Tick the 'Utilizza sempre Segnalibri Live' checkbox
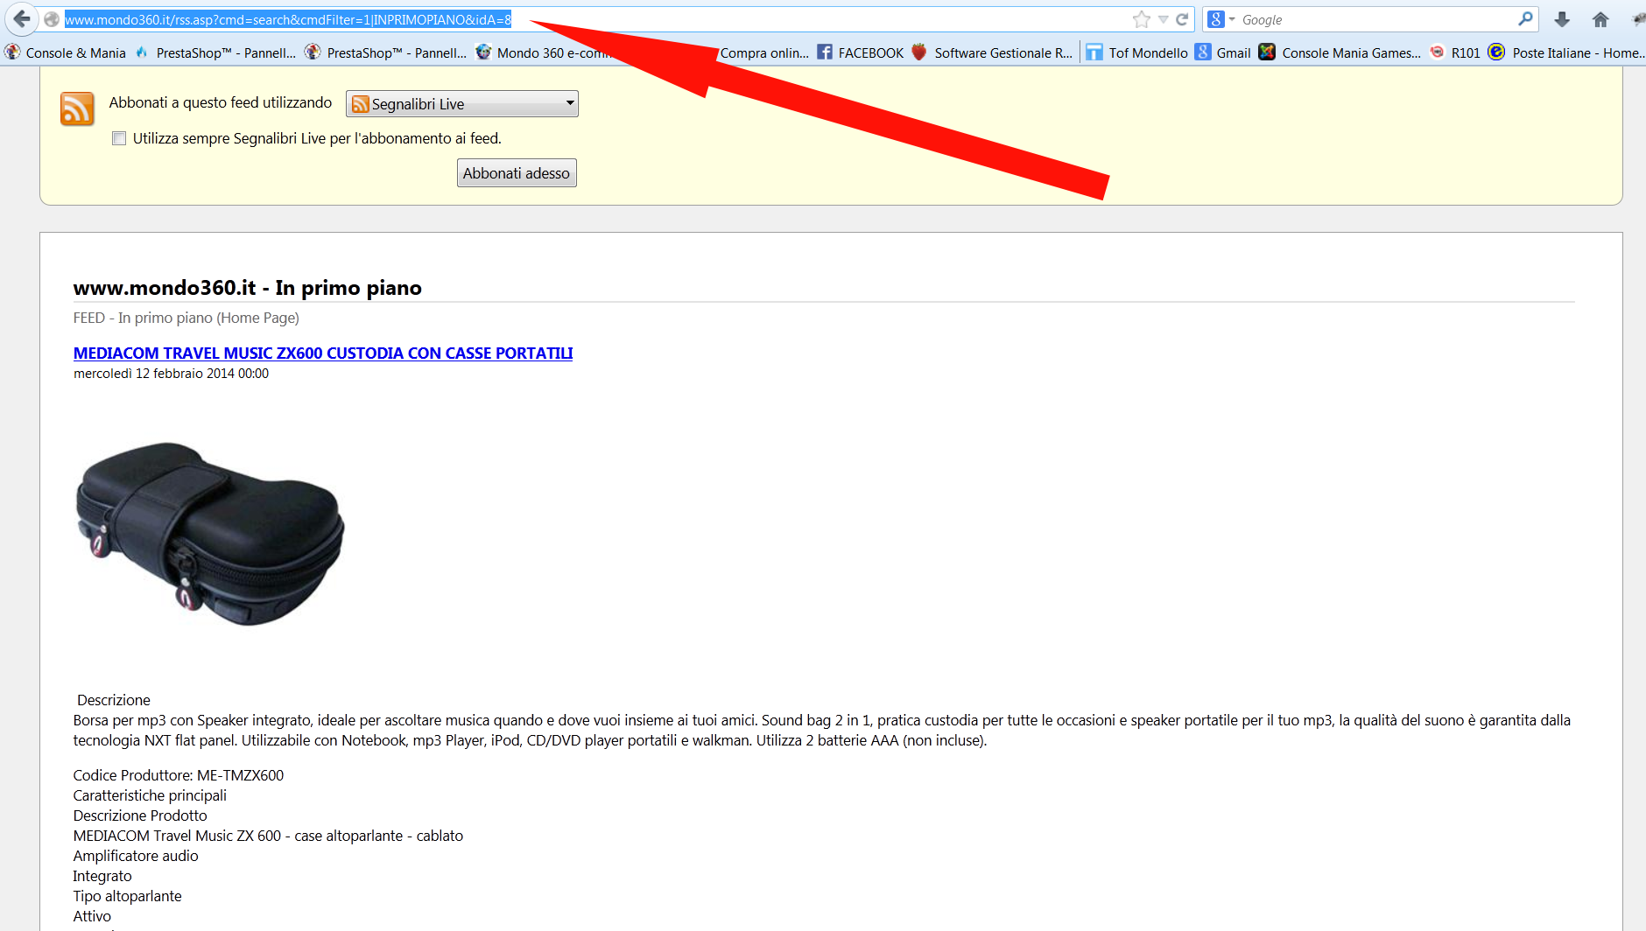This screenshot has width=1646, height=931. click(119, 138)
